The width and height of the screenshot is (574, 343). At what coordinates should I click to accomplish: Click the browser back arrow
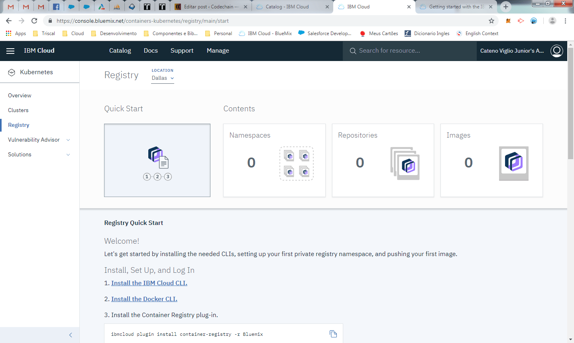(9, 21)
